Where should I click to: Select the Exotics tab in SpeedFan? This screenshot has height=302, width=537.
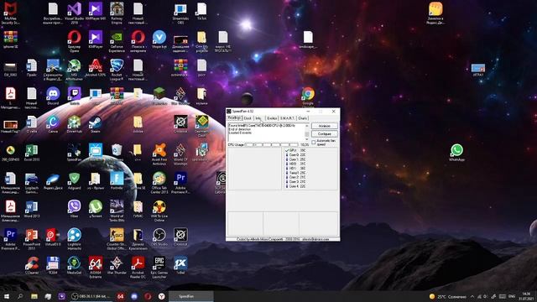(x=272, y=118)
